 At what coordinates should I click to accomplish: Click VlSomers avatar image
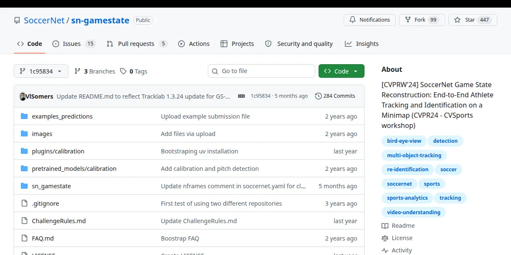point(23,96)
